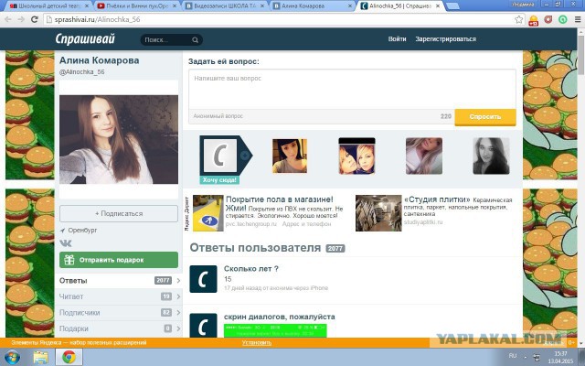Screen dimensions: 585x366
Task: Click the Войти link
Action: pos(397,38)
